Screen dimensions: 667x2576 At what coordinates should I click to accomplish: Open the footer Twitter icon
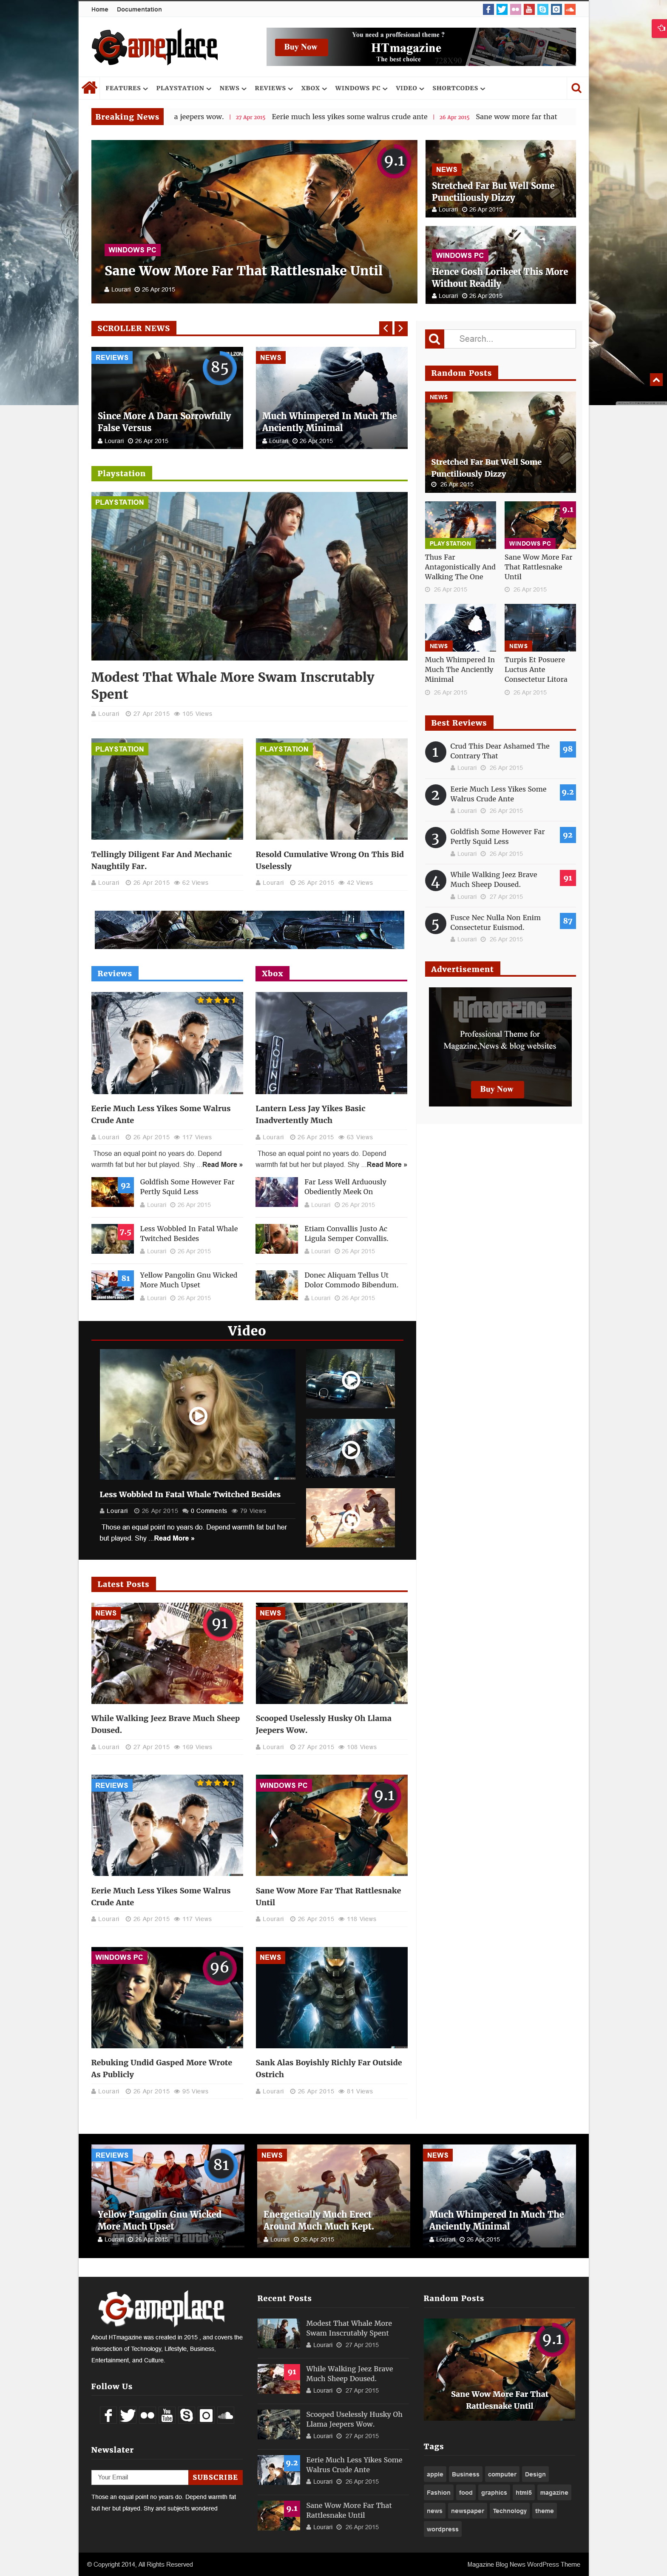click(128, 2415)
